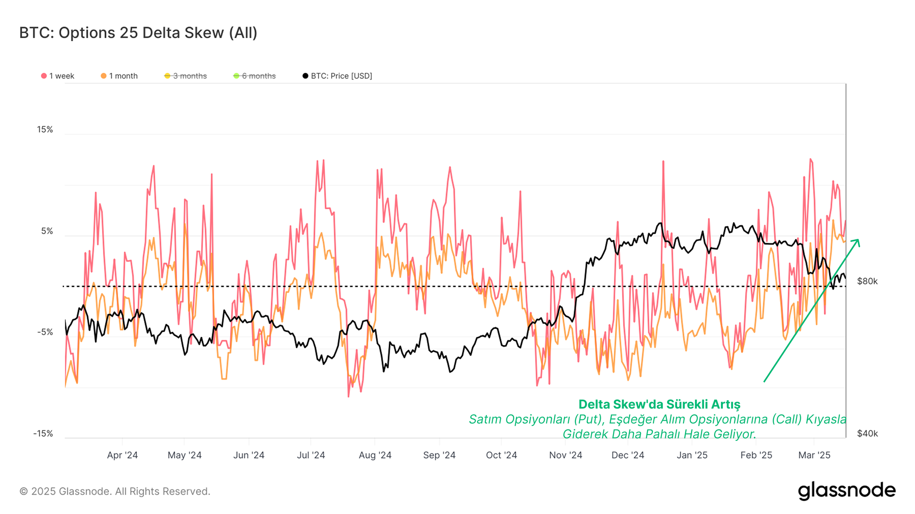Screen dimensions: 915x514
Task: Click the $80k price axis label
Action: (867, 281)
